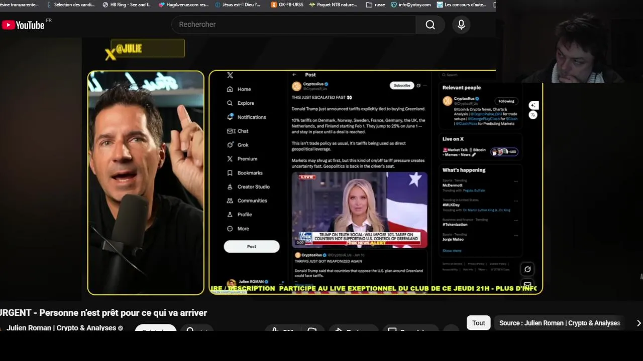The image size is (643, 361).
Task: Open the 'HB Ring - See and f...' bookmark
Action: [127, 5]
